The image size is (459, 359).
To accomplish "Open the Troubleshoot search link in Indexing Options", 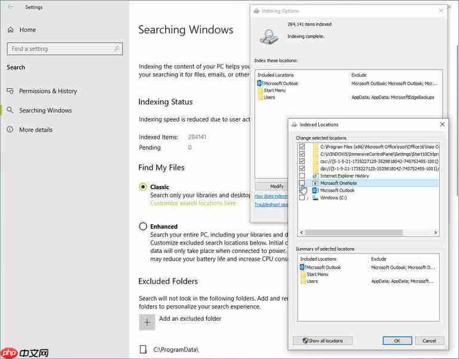I will pyautogui.click(x=271, y=205).
